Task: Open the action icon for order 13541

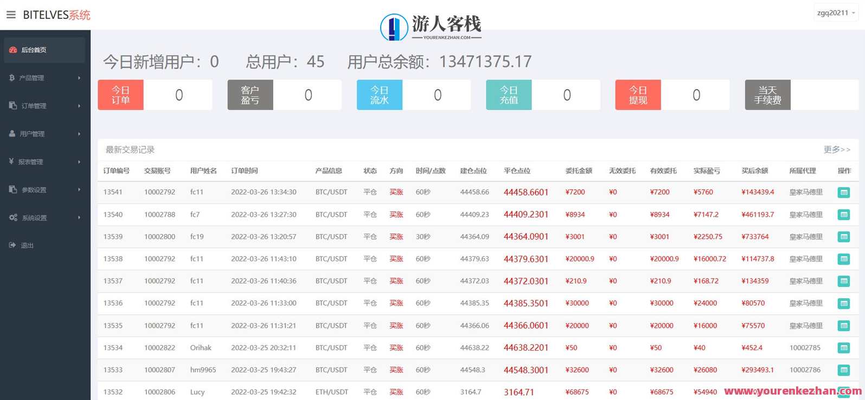Action: (x=844, y=192)
